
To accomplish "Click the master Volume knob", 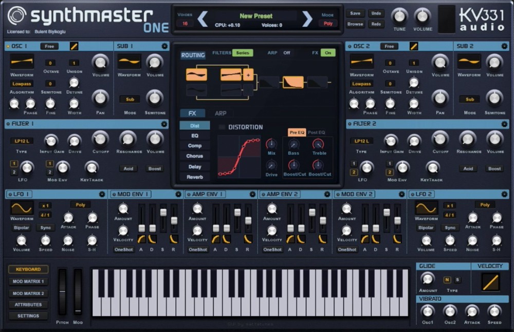I will pos(422,16).
